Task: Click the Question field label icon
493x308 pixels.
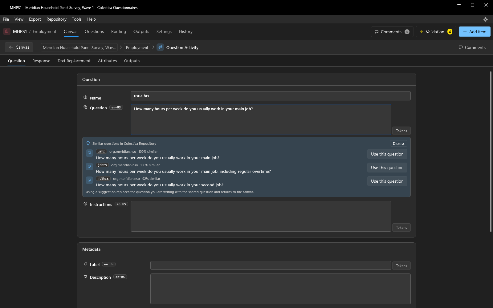Action: tap(85, 107)
